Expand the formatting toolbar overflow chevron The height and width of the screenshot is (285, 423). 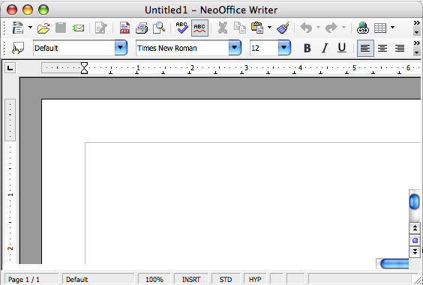point(416,43)
